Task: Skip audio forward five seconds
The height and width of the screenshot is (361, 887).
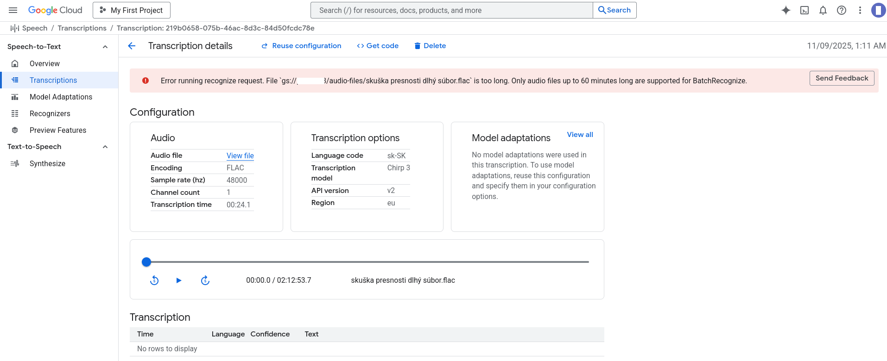Action: pyautogui.click(x=205, y=280)
